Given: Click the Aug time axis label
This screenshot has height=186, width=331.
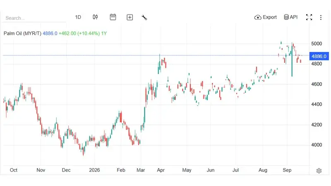Looking at the screenshot, I should tap(263, 170).
